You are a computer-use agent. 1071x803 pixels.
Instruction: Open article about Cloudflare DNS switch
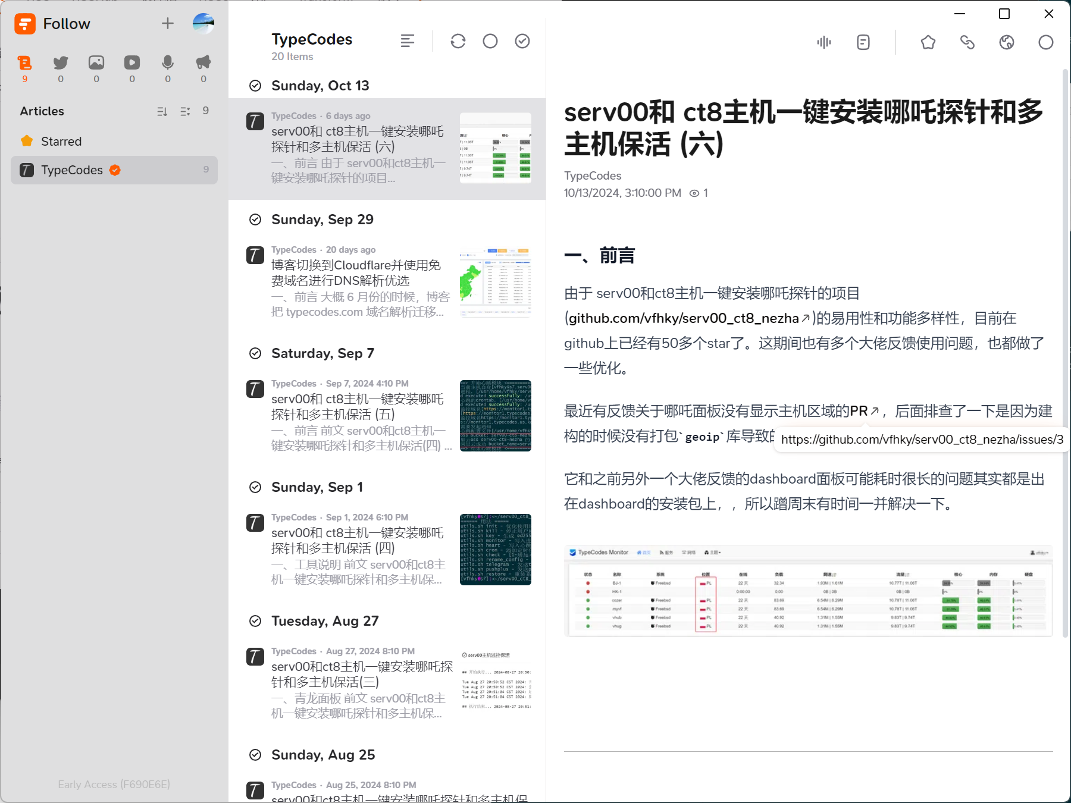point(387,283)
